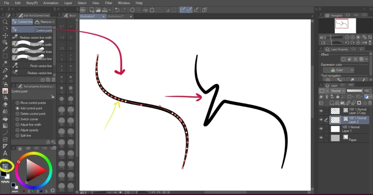Select the Decoration grass brush tool

(x=5, y=91)
